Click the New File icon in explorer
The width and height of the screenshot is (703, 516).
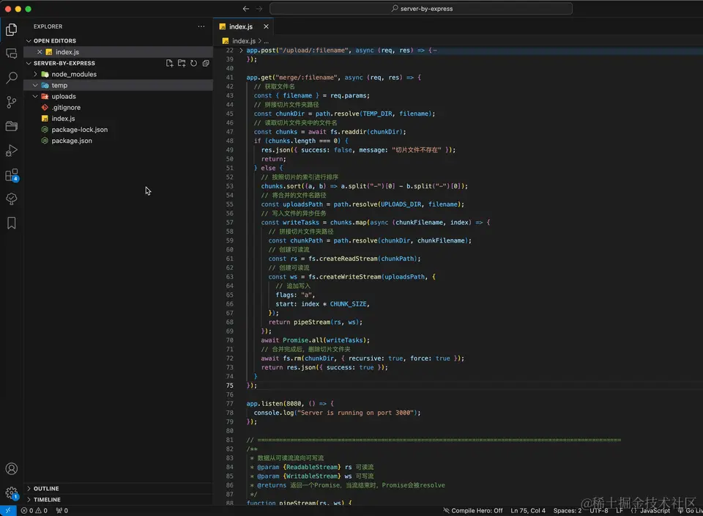[169, 64]
